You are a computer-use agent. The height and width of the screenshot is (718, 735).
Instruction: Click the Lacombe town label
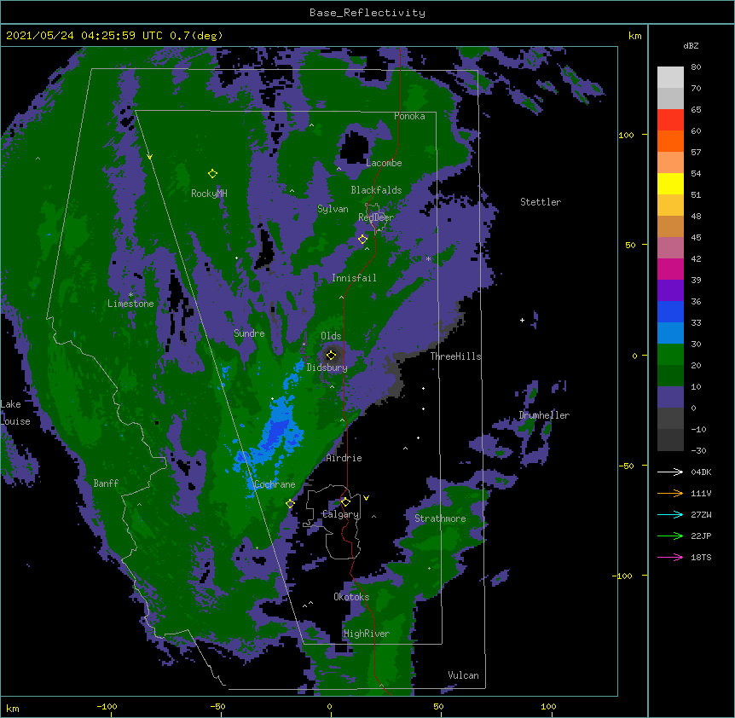click(x=384, y=163)
